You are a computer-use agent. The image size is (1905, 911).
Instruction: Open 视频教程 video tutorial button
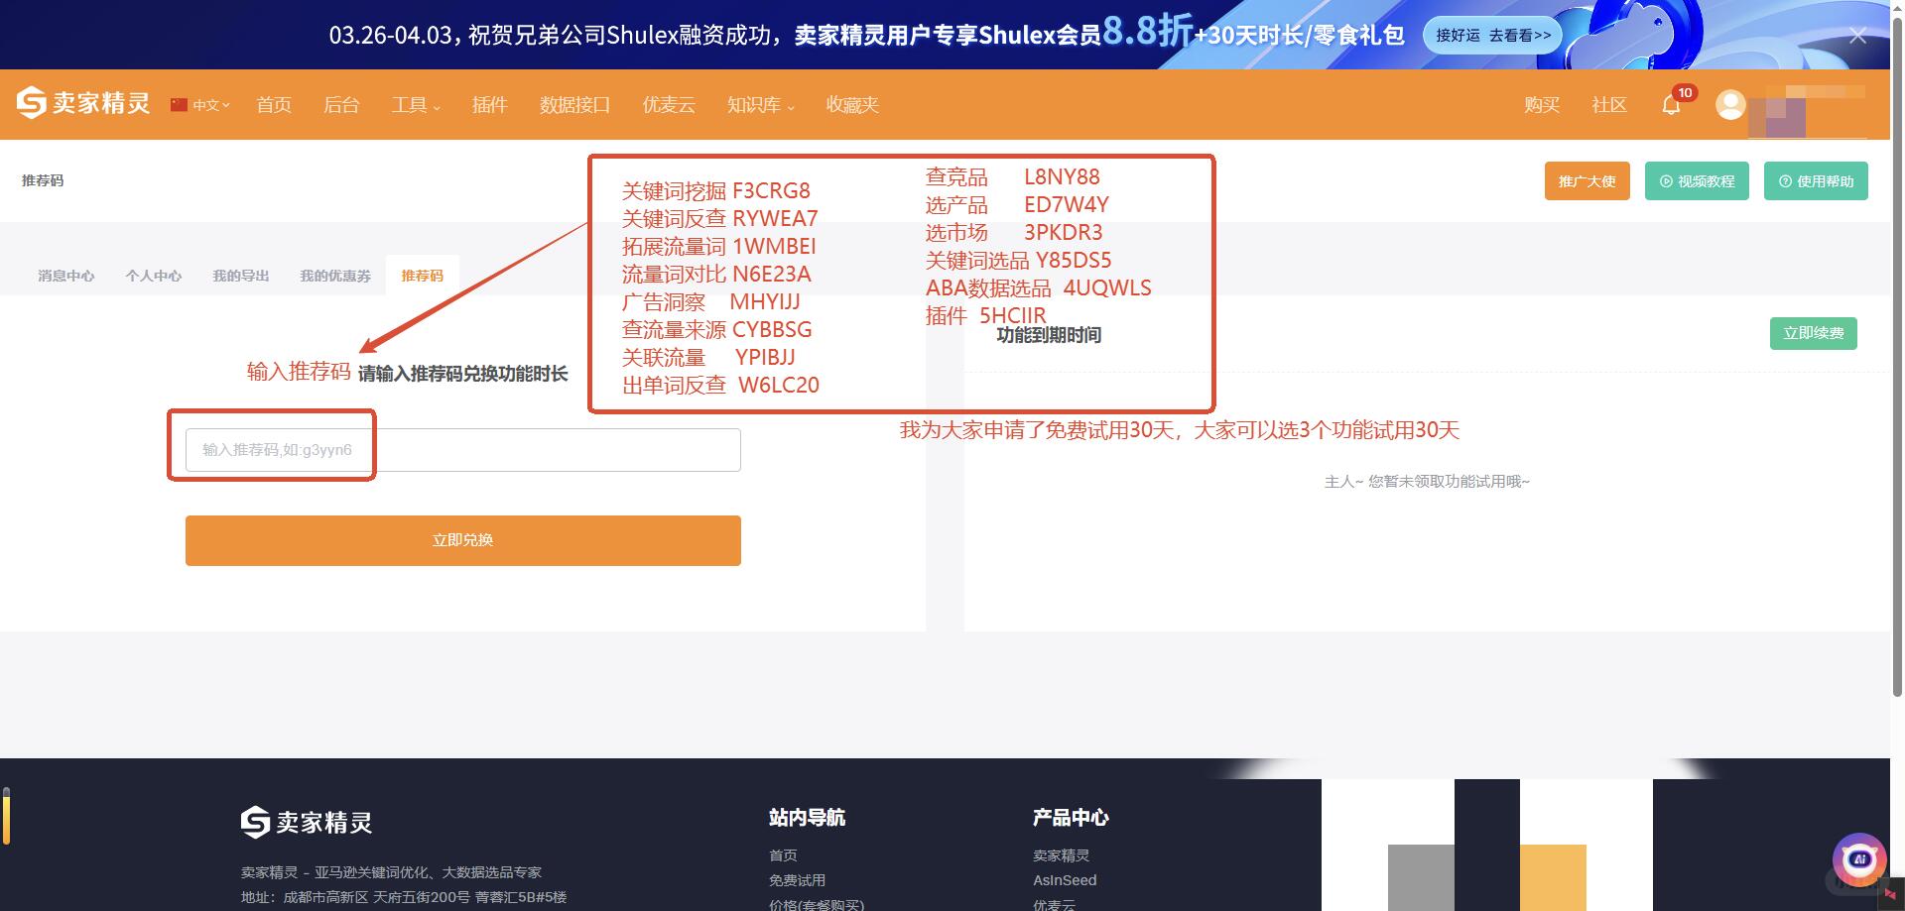click(x=1697, y=181)
